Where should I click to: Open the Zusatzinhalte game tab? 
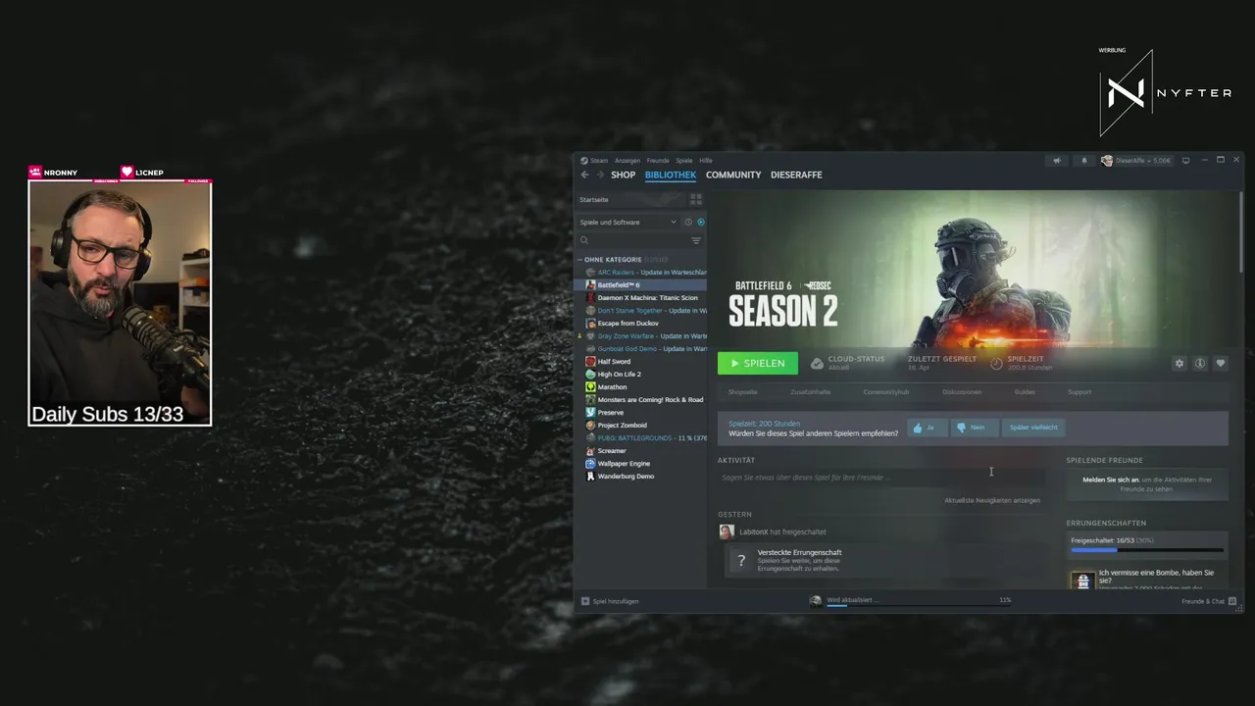(811, 391)
